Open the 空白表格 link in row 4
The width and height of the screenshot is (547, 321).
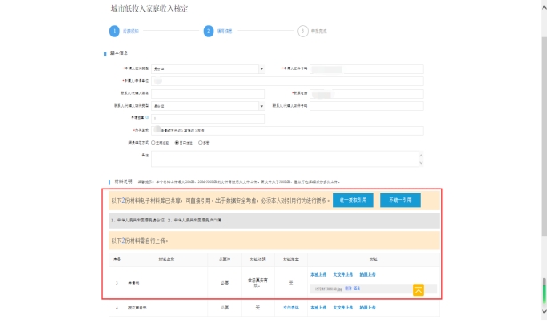point(291,308)
